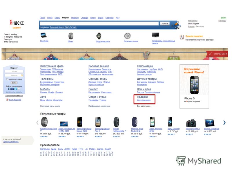Open the "ОТКРОЙ МЕНЯ" red banner ribbon
This screenshot has width=232, height=174.
pos(217,54)
